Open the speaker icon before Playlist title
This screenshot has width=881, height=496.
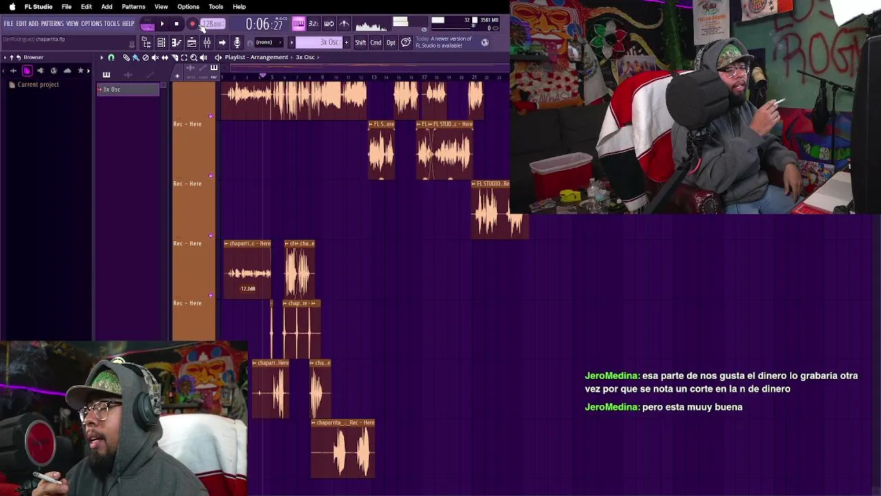218,57
